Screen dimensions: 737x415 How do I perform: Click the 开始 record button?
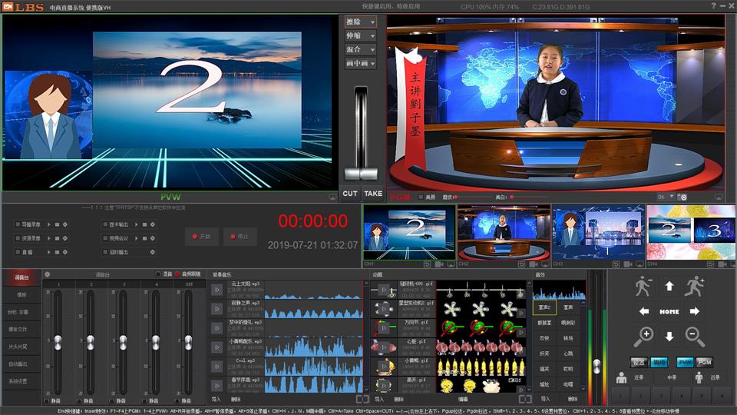tap(202, 237)
